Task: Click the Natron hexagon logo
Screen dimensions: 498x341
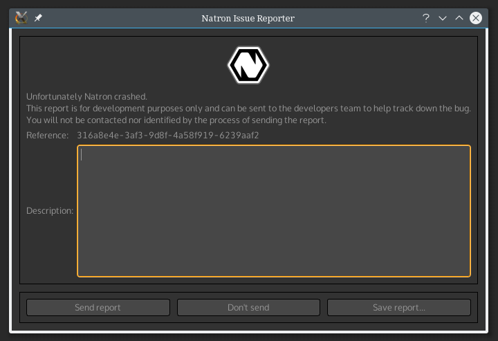Action: click(248, 65)
